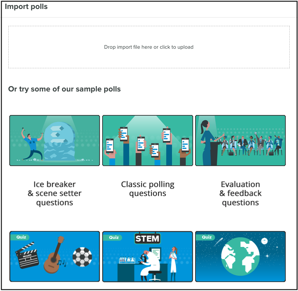The width and height of the screenshot is (298, 291).
Task: Click the Earth globe illustration
Action: pos(240,257)
